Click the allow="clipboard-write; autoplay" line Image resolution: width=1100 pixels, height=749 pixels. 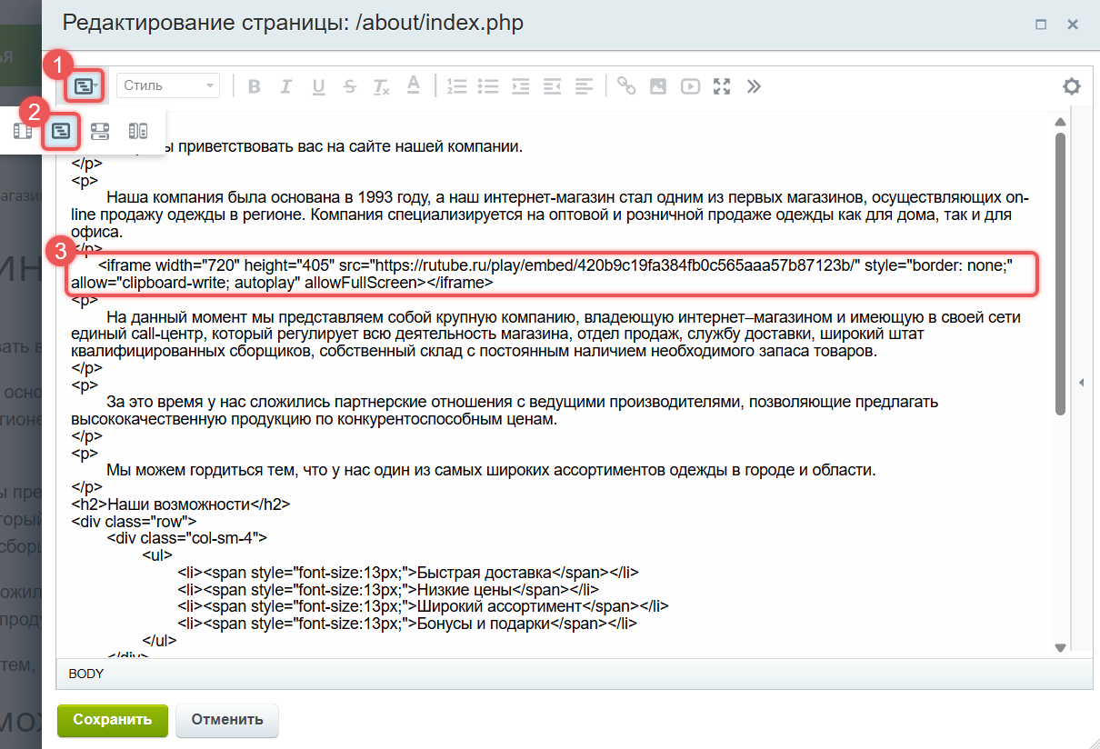coord(282,283)
